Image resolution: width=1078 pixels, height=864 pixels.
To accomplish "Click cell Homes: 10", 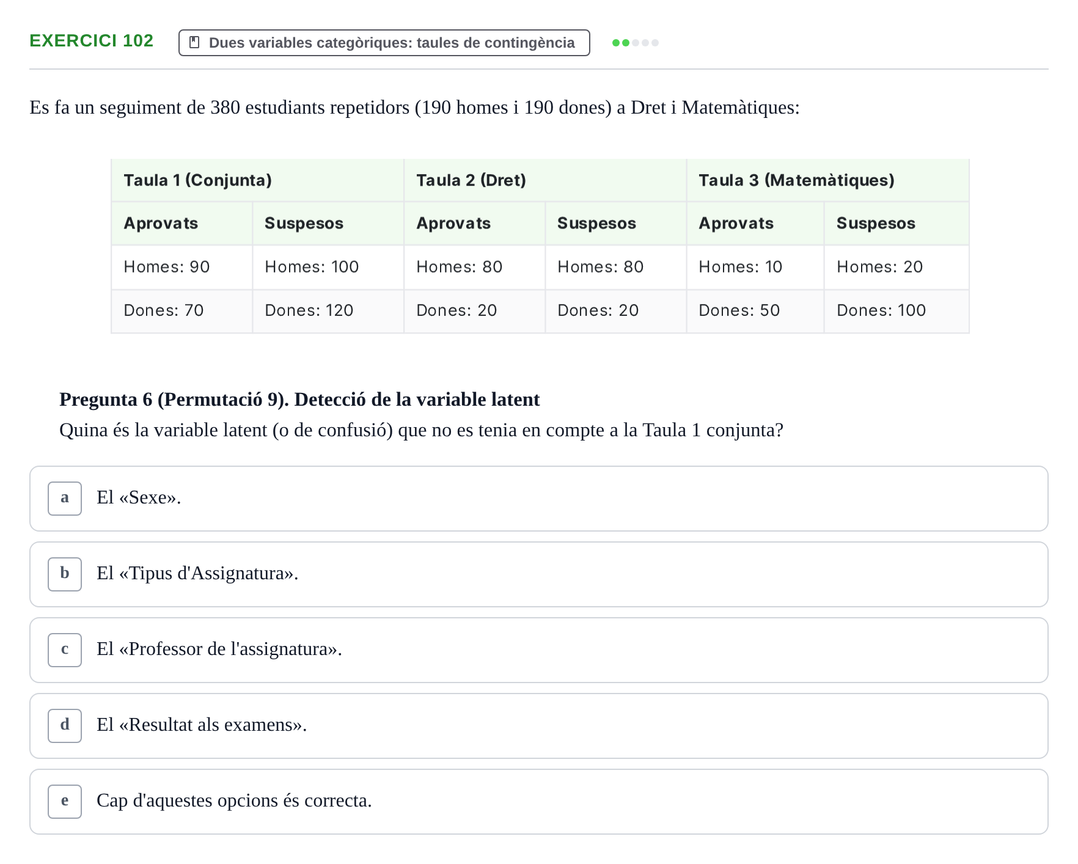I will click(755, 267).
